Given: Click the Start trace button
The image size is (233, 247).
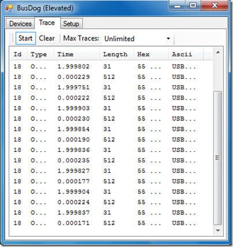Looking at the screenshot, I should (25, 38).
